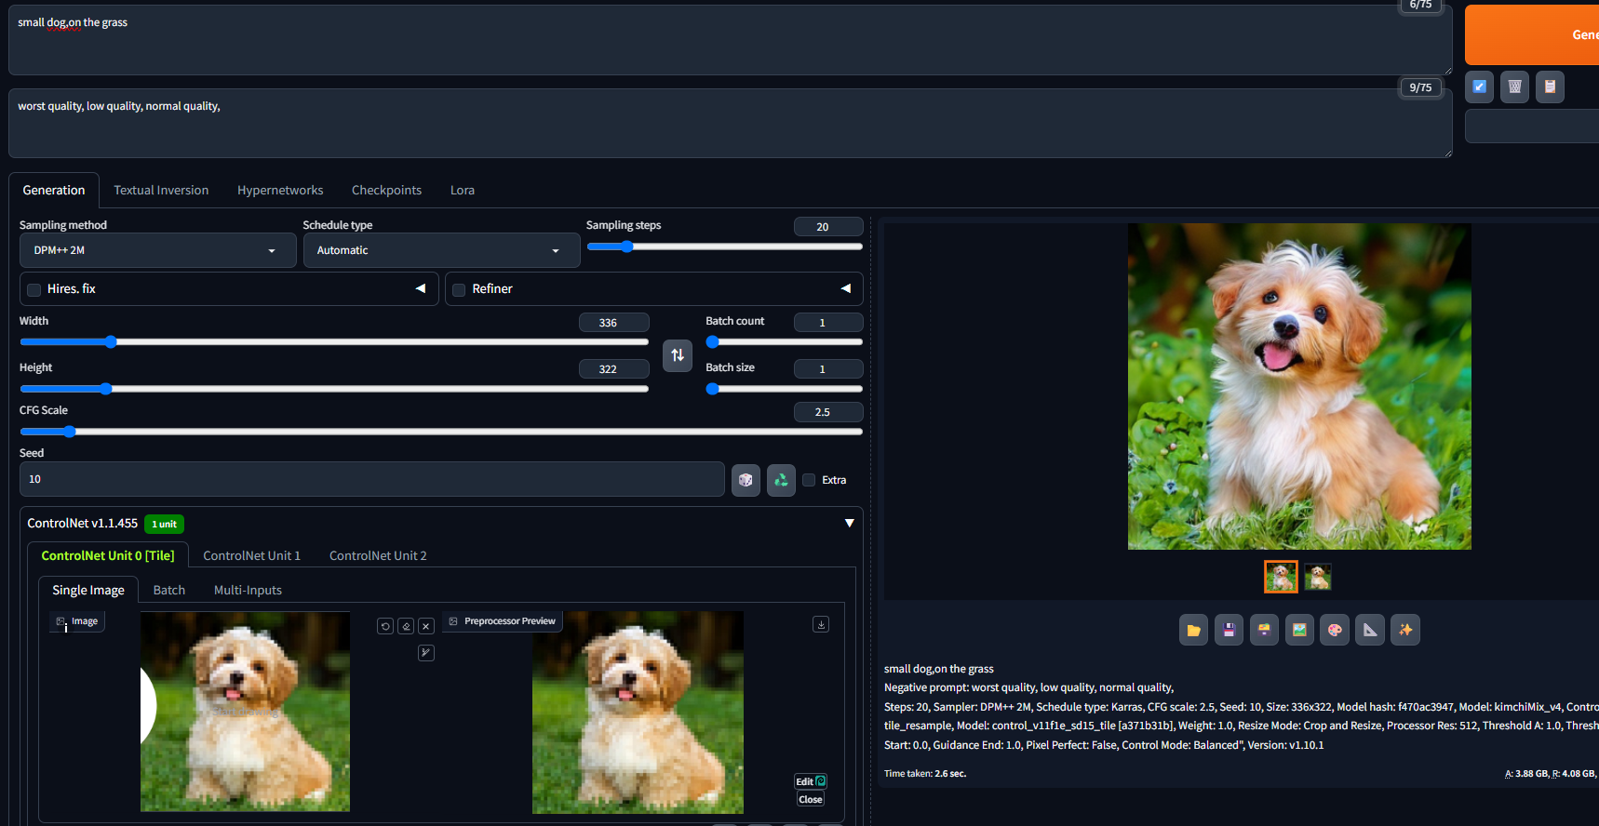
Task: Collapse the ControlNet v1.1.455 panel
Action: [849, 524]
